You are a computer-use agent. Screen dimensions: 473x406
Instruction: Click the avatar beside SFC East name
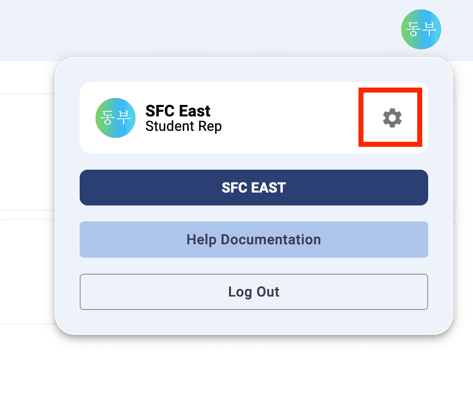click(x=116, y=118)
